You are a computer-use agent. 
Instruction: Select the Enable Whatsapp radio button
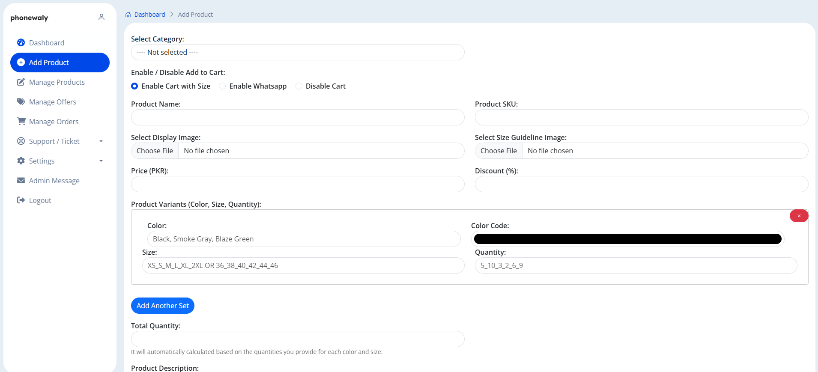click(x=222, y=86)
